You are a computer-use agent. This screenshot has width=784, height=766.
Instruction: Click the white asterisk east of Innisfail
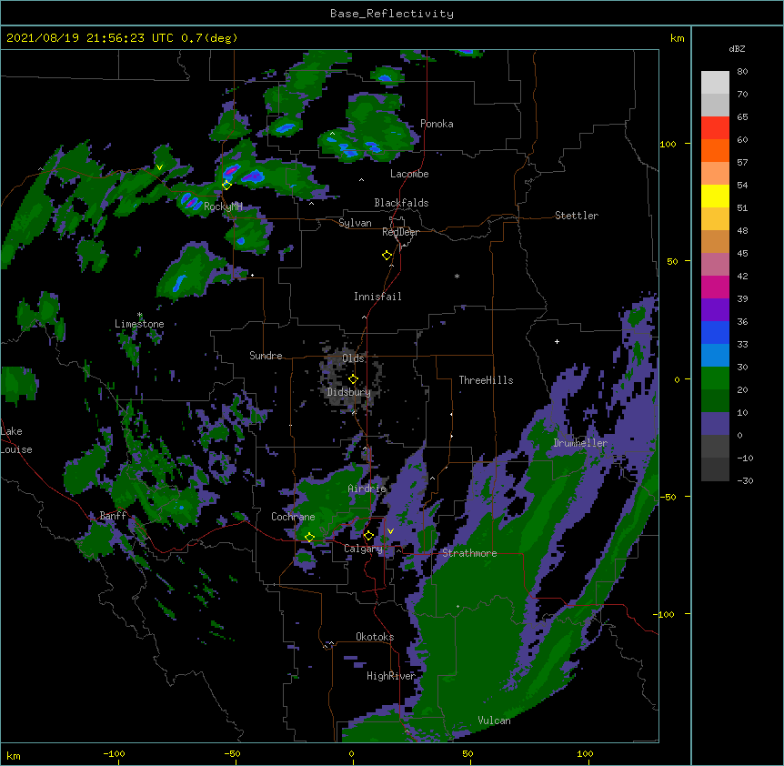click(457, 276)
